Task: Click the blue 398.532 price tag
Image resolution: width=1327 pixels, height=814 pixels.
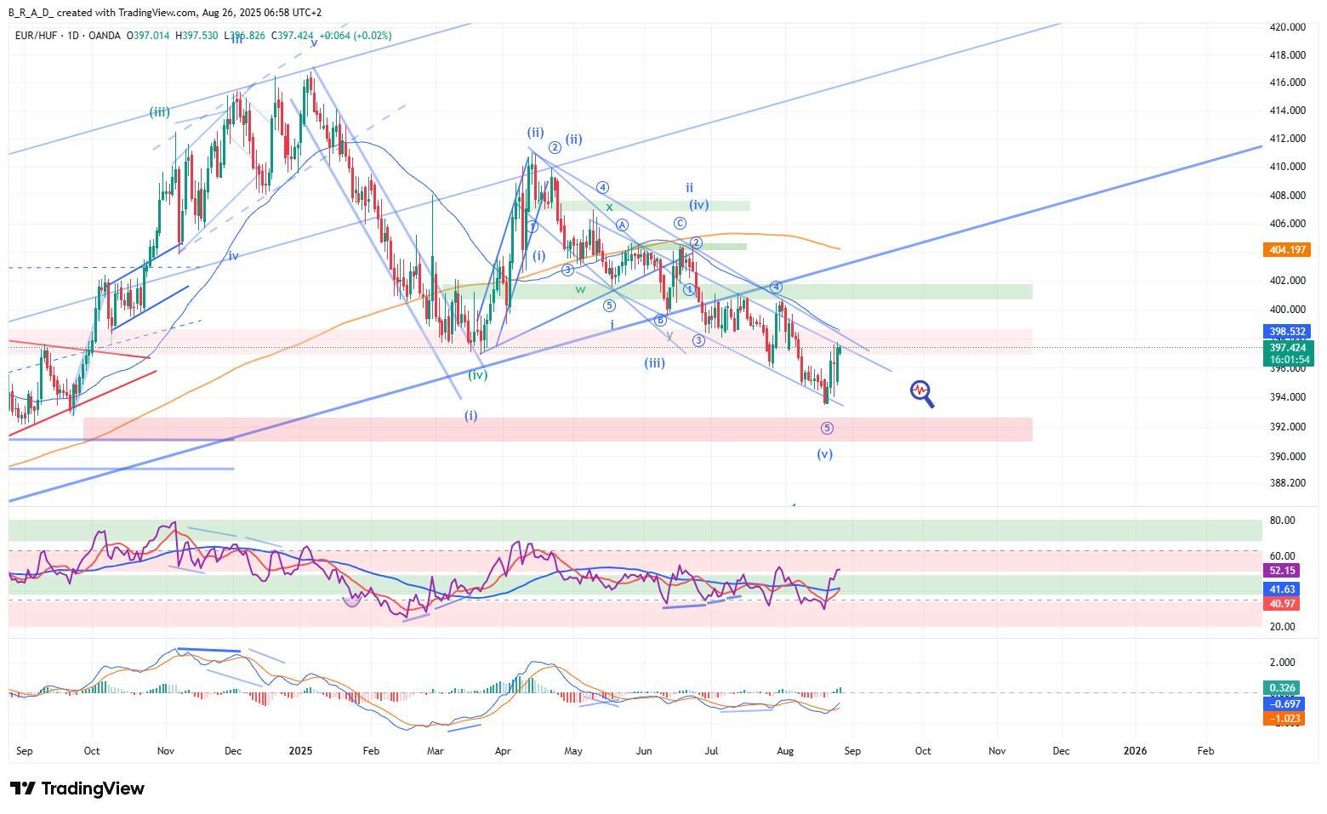Action: point(1287,332)
